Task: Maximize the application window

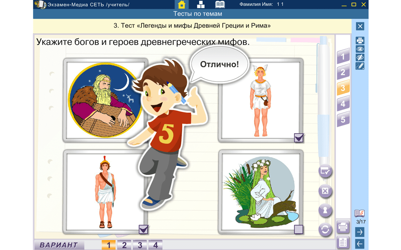Action: point(354,5)
